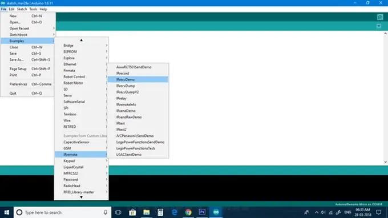The height and width of the screenshot is (218, 388).
Task: Click the Task View icon
Action: click(118, 212)
